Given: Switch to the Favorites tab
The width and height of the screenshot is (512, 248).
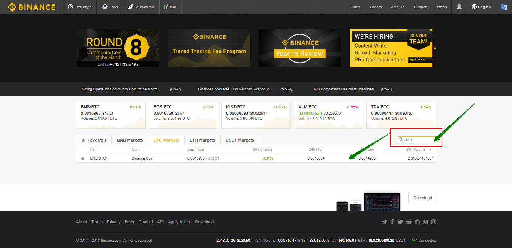Looking at the screenshot, I should pos(94,140).
